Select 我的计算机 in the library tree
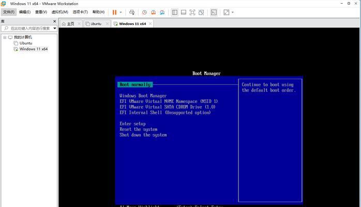Screen dimensions: 361x207 click(23, 37)
